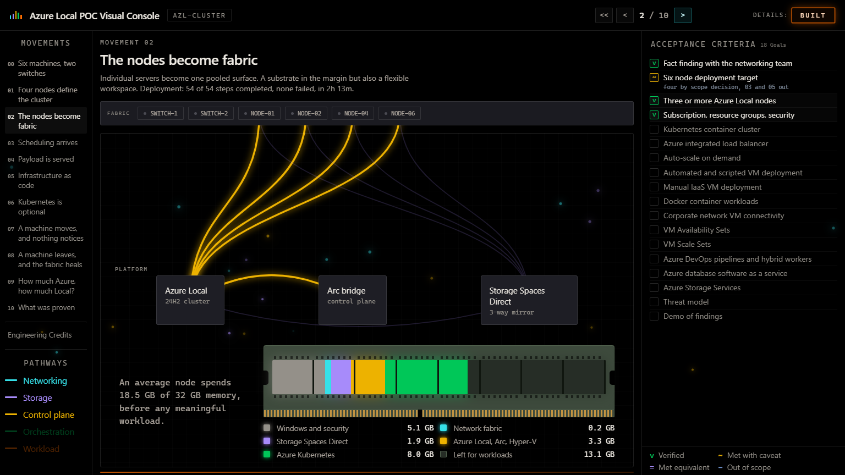Open movement 05 Infrastructure as code
The width and height of the screenshot is (845, 475).
(x=46, y=180)
